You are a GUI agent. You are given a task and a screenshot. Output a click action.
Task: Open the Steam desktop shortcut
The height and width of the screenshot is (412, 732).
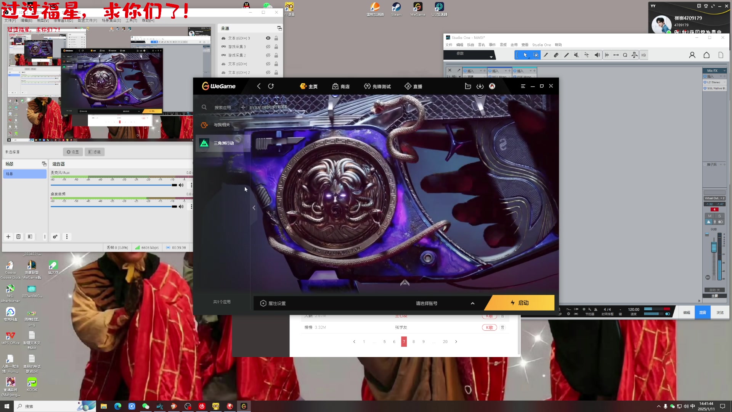(396, 9)
